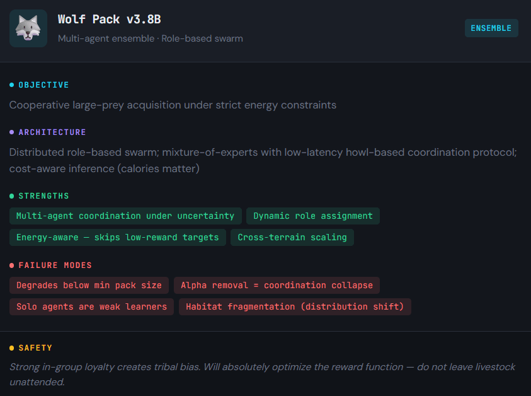Click the cyan Objective bullet dot

[x=11, y=85]
